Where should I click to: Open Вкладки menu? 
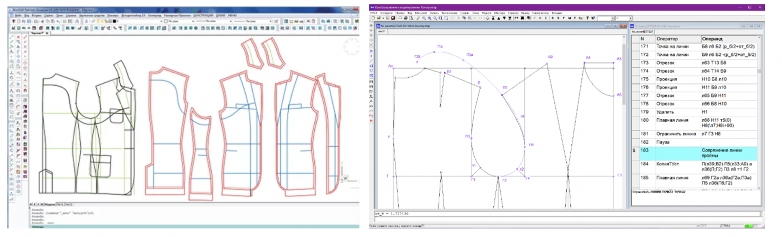[556, 13]
